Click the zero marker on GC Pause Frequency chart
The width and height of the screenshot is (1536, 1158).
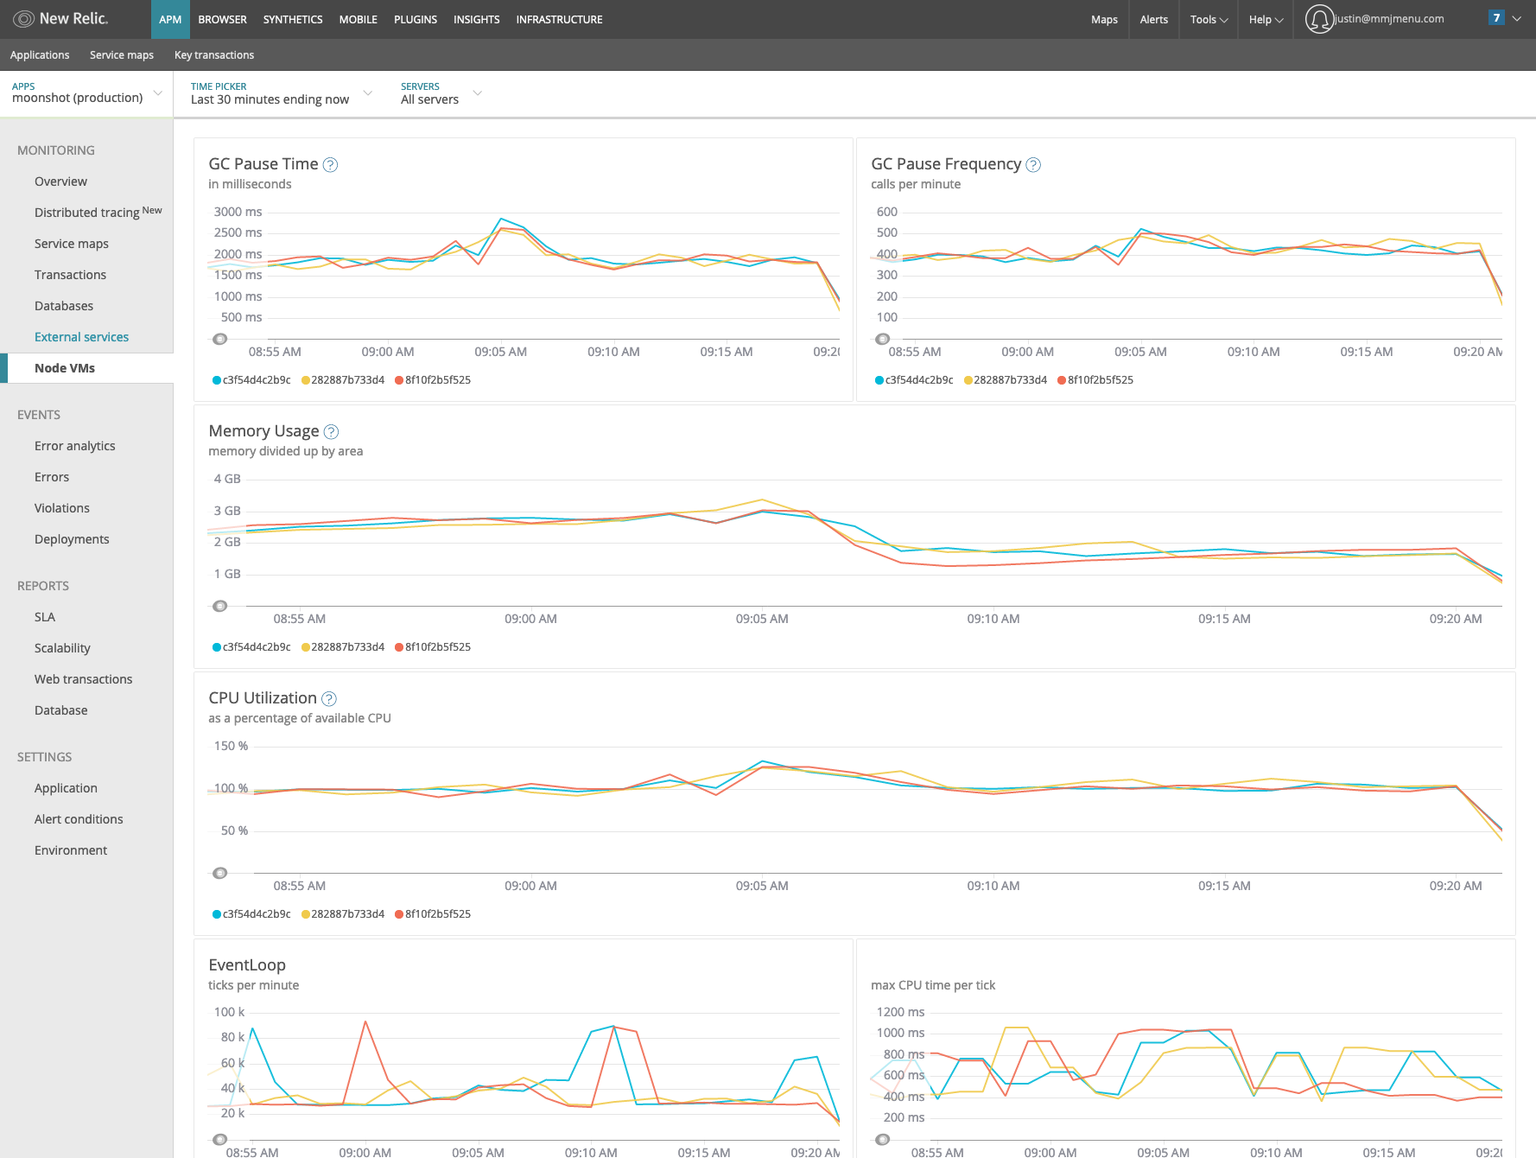pos(882,339)
